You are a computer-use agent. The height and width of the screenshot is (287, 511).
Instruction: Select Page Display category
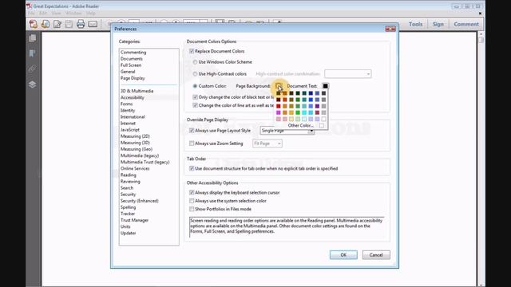[133, 78]
